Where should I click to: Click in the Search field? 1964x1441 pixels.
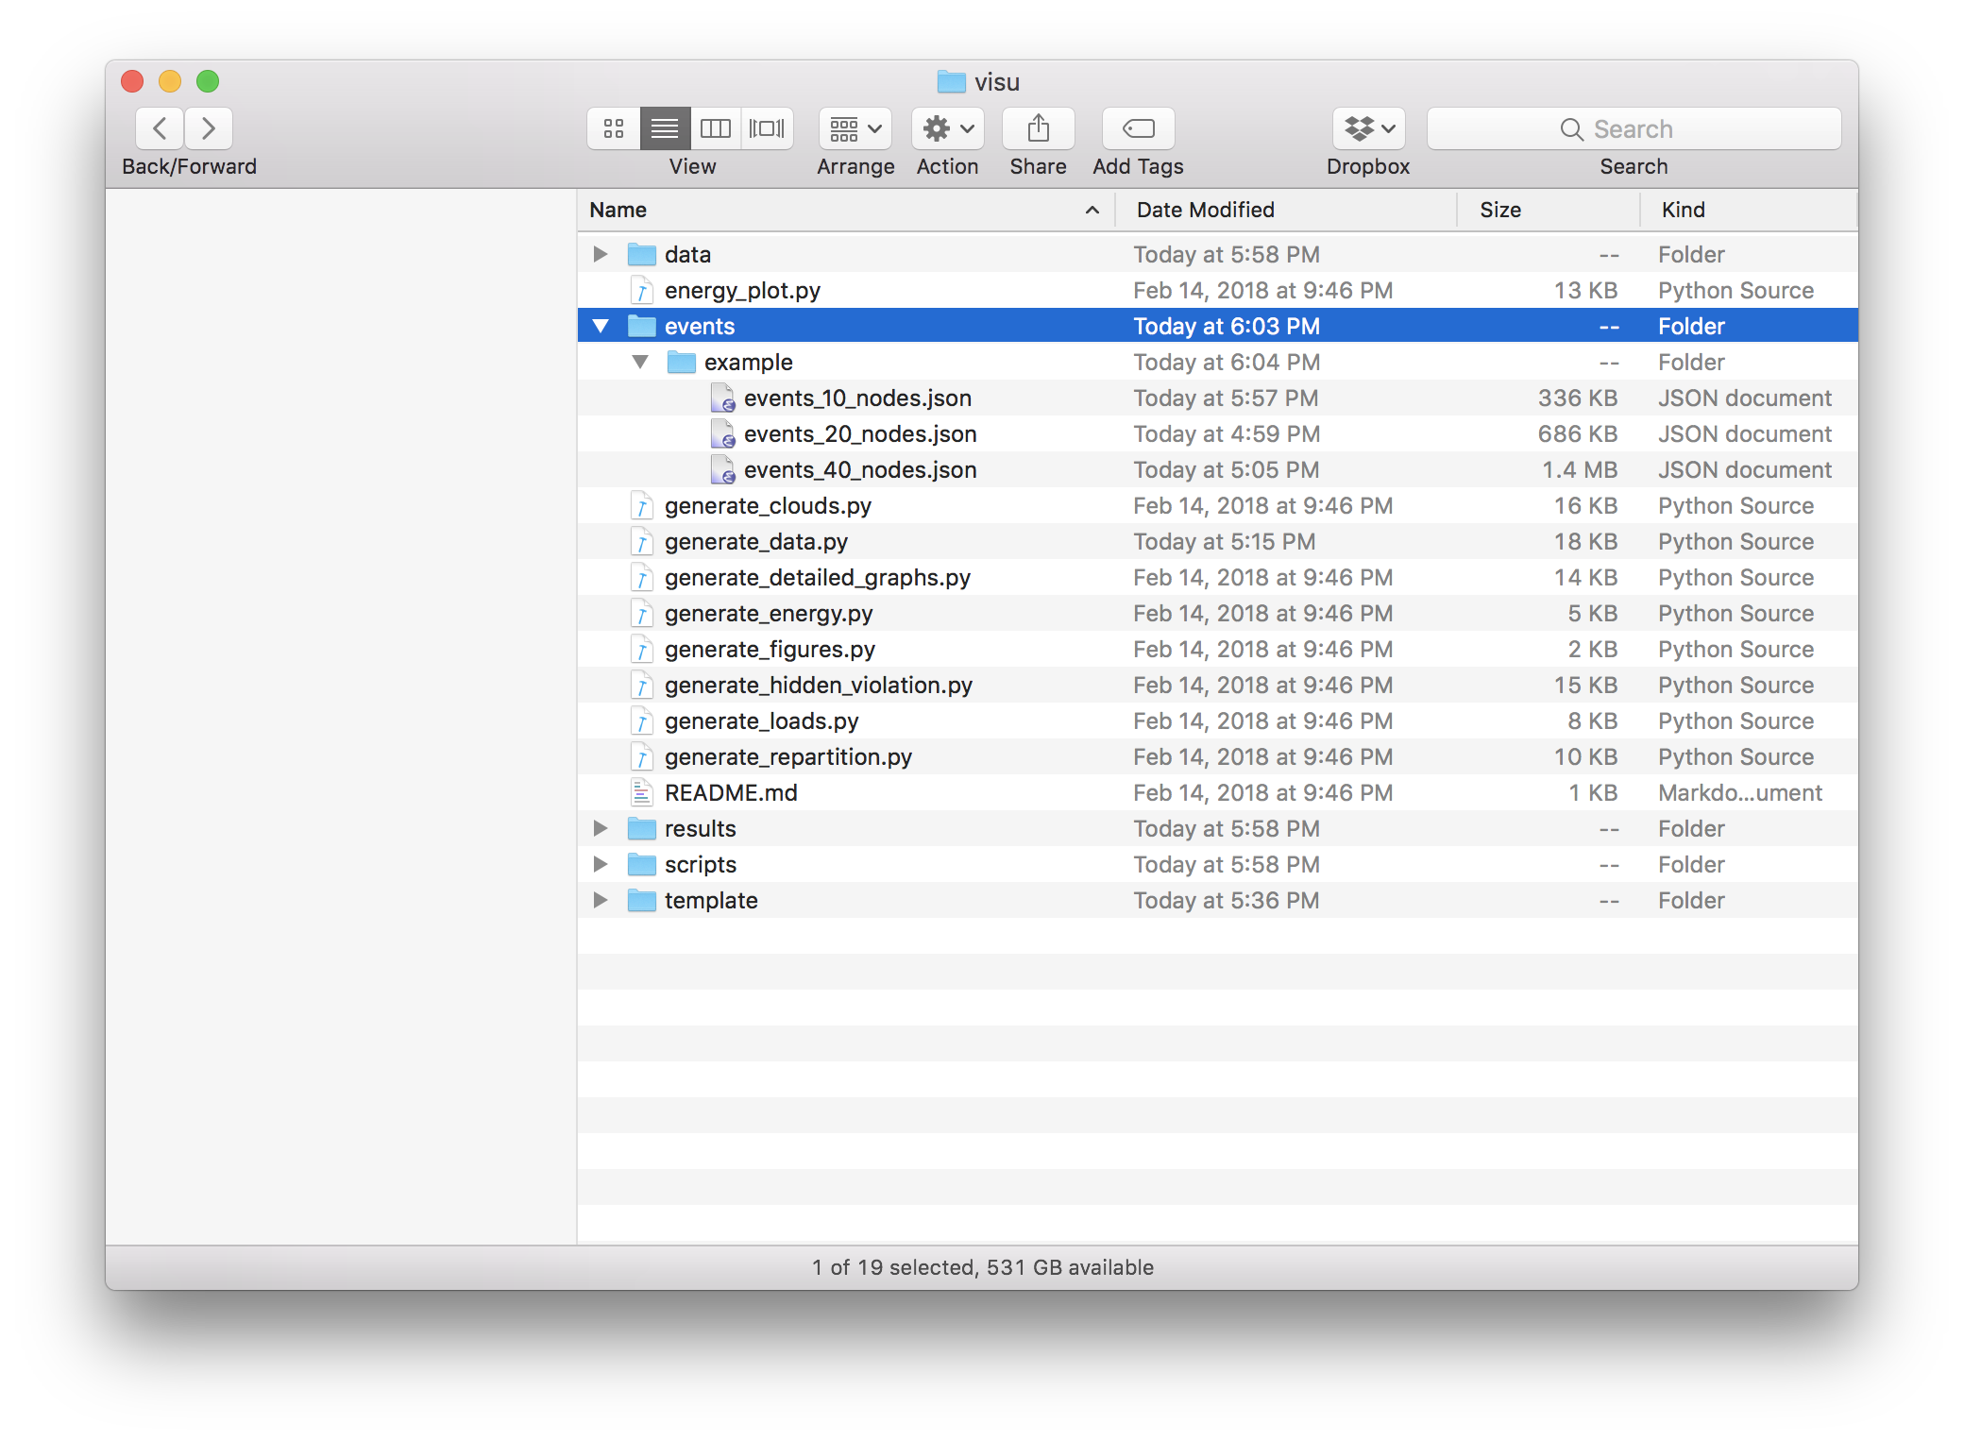click(x=1634, y=128)
